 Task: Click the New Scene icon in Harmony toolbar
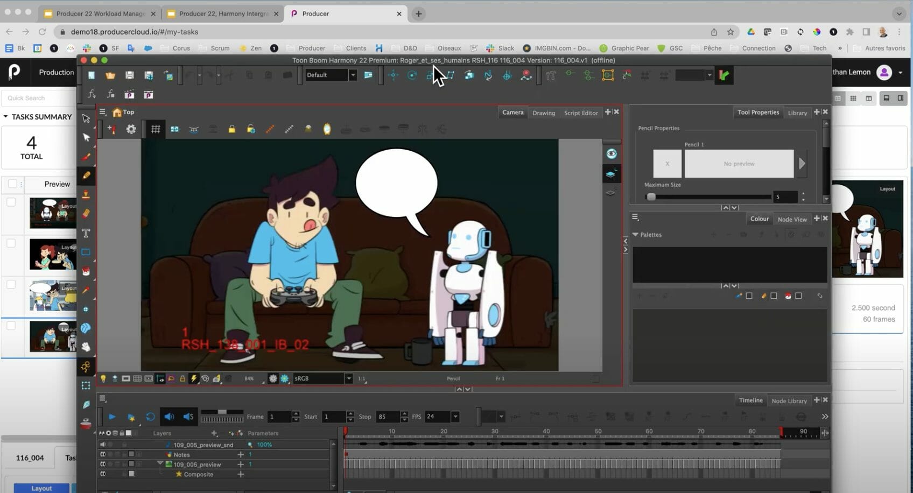pos(92,75)
